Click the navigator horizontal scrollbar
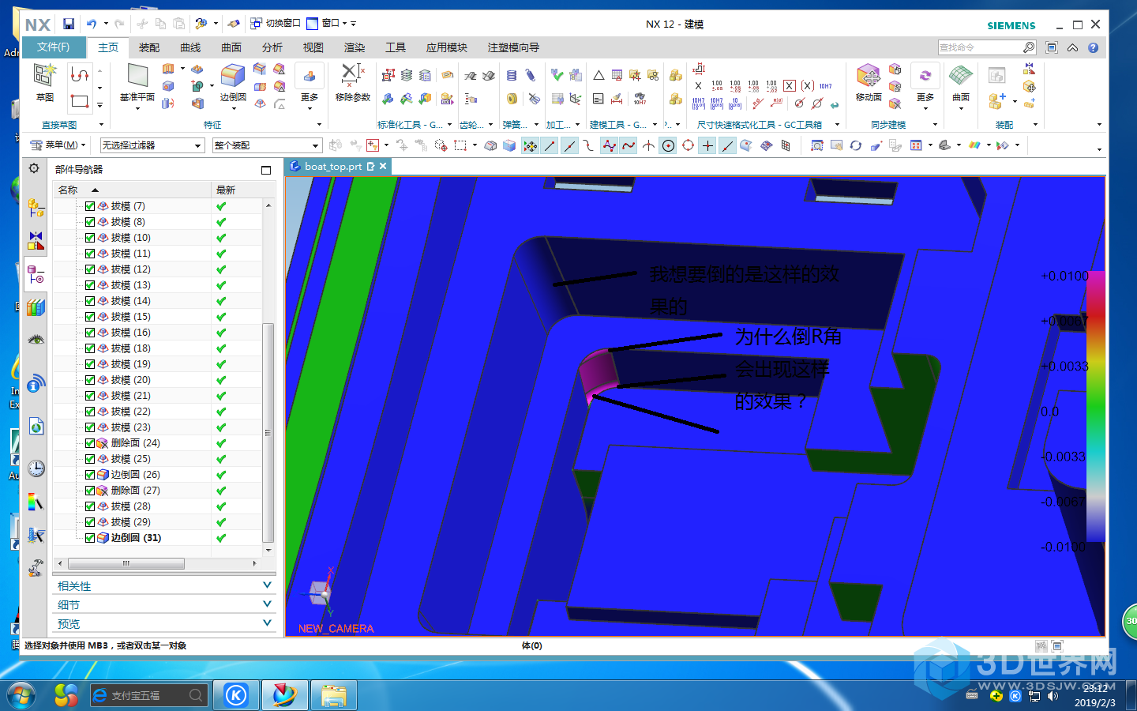This screenshot has width=1137, height=711. pyautogui.click(x=126, y=563)
